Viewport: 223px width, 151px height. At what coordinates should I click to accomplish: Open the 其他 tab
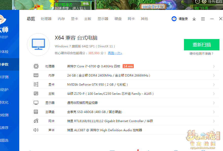point(144,19)
